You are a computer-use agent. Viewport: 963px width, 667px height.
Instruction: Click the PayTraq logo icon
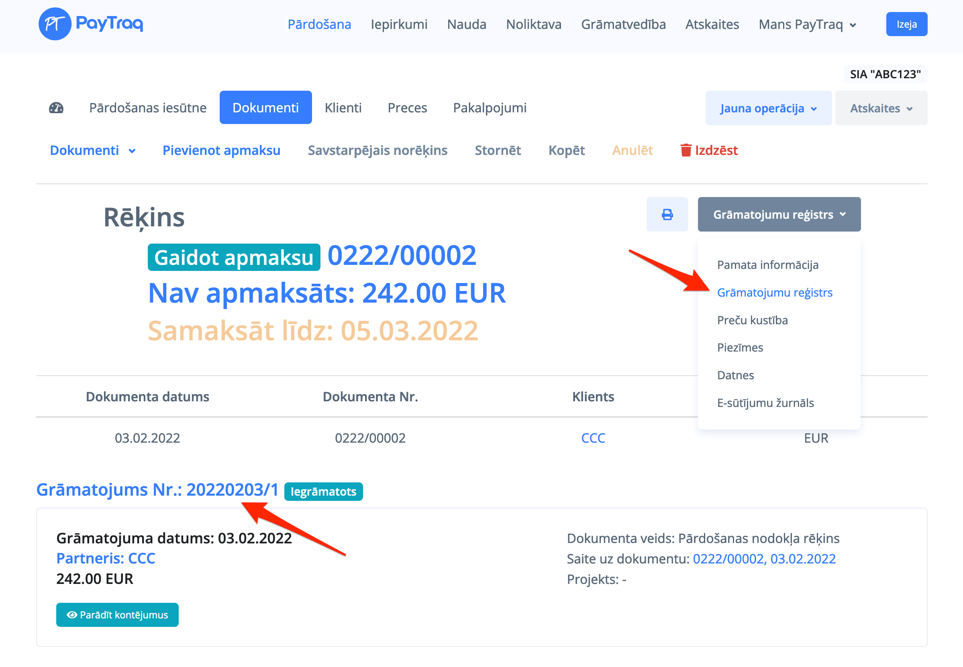click(x=55, y=24)
